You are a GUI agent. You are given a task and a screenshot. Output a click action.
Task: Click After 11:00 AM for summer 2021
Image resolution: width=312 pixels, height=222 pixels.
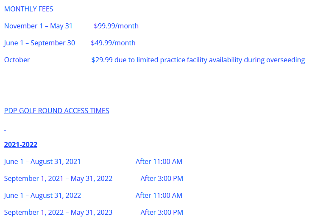pyautogui.click(x=159, y=161)
